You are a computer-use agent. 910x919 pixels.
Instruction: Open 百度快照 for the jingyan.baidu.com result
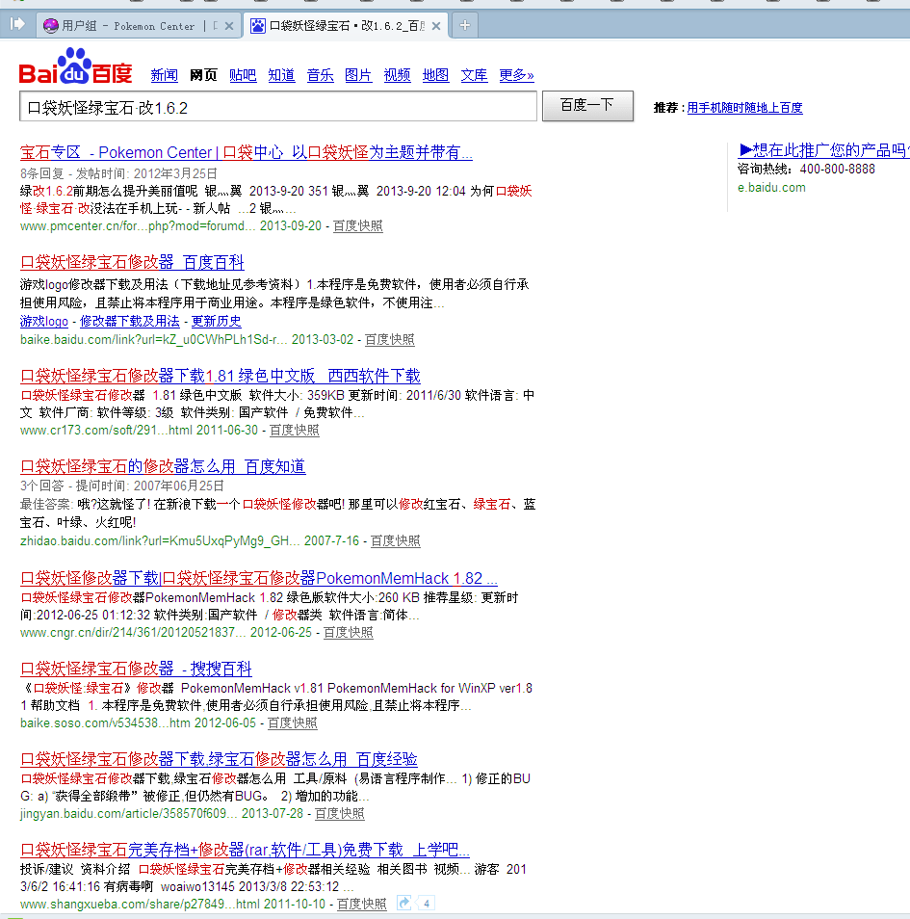click(340, 813)
